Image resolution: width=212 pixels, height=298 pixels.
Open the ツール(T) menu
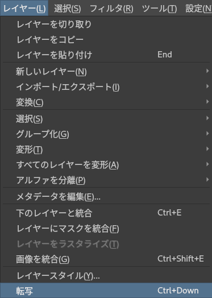tap(159, 8)
